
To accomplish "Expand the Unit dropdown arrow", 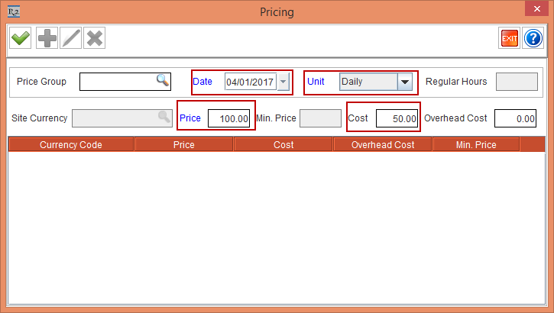I will pyautogui.click(x=405, y=82).
